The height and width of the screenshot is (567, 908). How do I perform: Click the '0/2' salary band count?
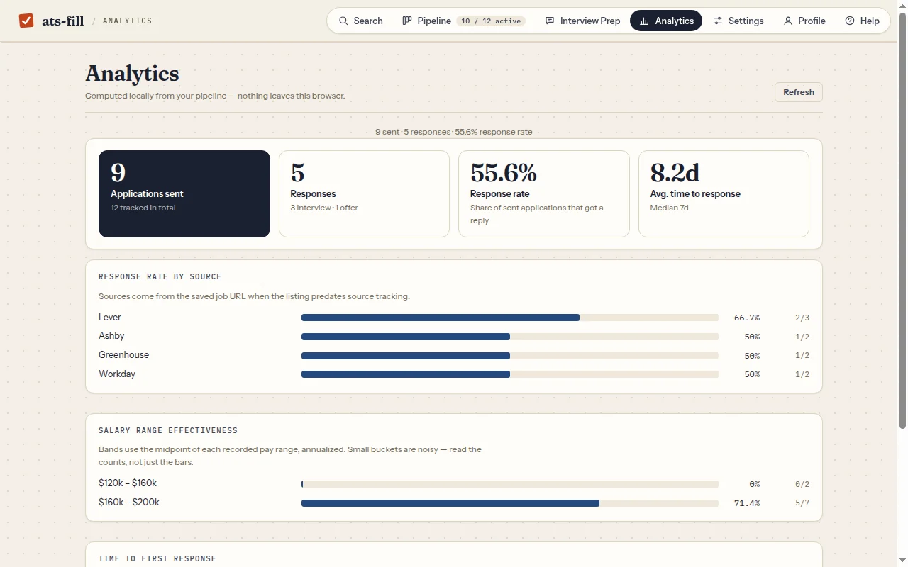[x=802, y=484]
